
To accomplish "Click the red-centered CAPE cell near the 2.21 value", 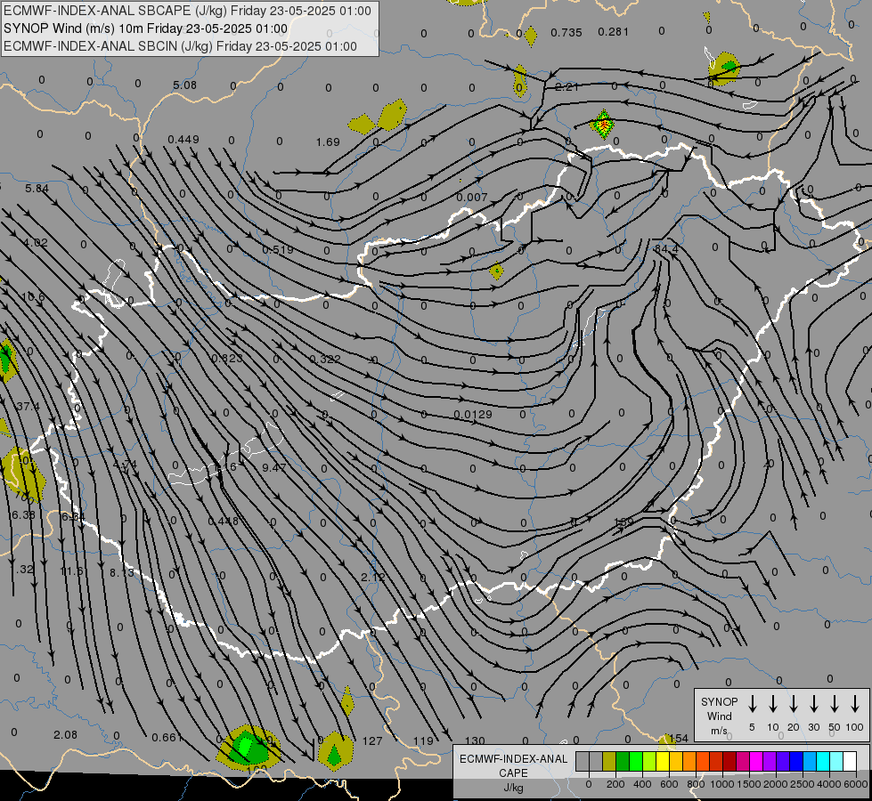I will tap(603, 125).
